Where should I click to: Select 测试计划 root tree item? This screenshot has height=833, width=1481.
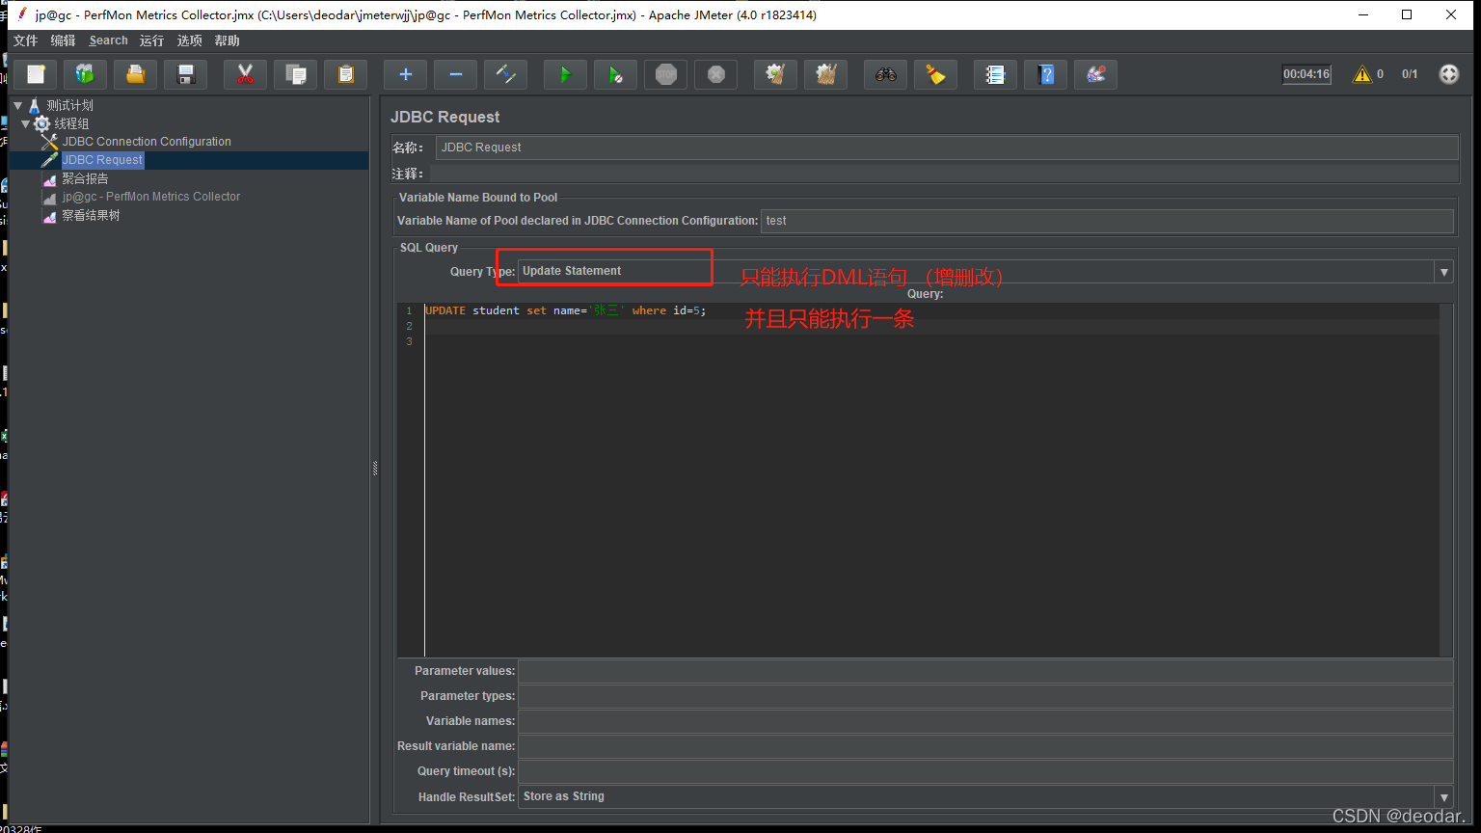69,105
